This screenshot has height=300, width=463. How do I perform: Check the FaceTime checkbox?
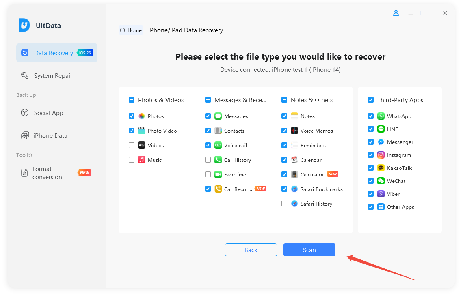[208, 174]
